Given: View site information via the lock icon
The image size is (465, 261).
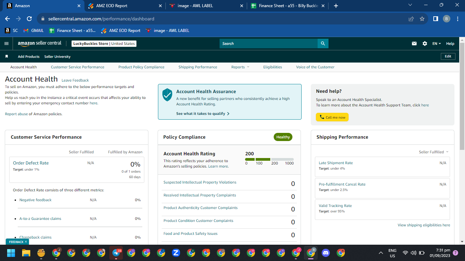Looking at the screenshot, I should [43, 19].
